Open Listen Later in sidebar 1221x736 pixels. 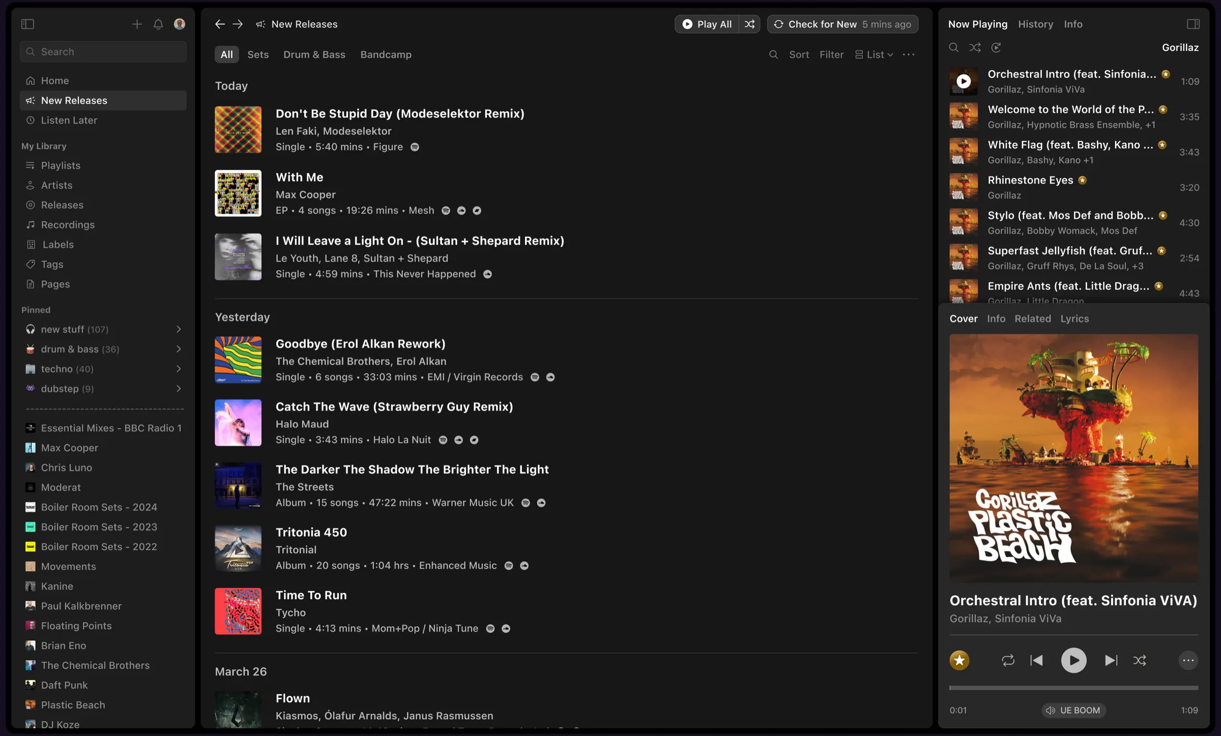pyautogui.click(x=103, y=120)
